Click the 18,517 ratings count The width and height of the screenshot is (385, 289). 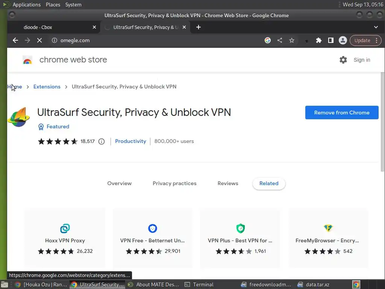87,141
